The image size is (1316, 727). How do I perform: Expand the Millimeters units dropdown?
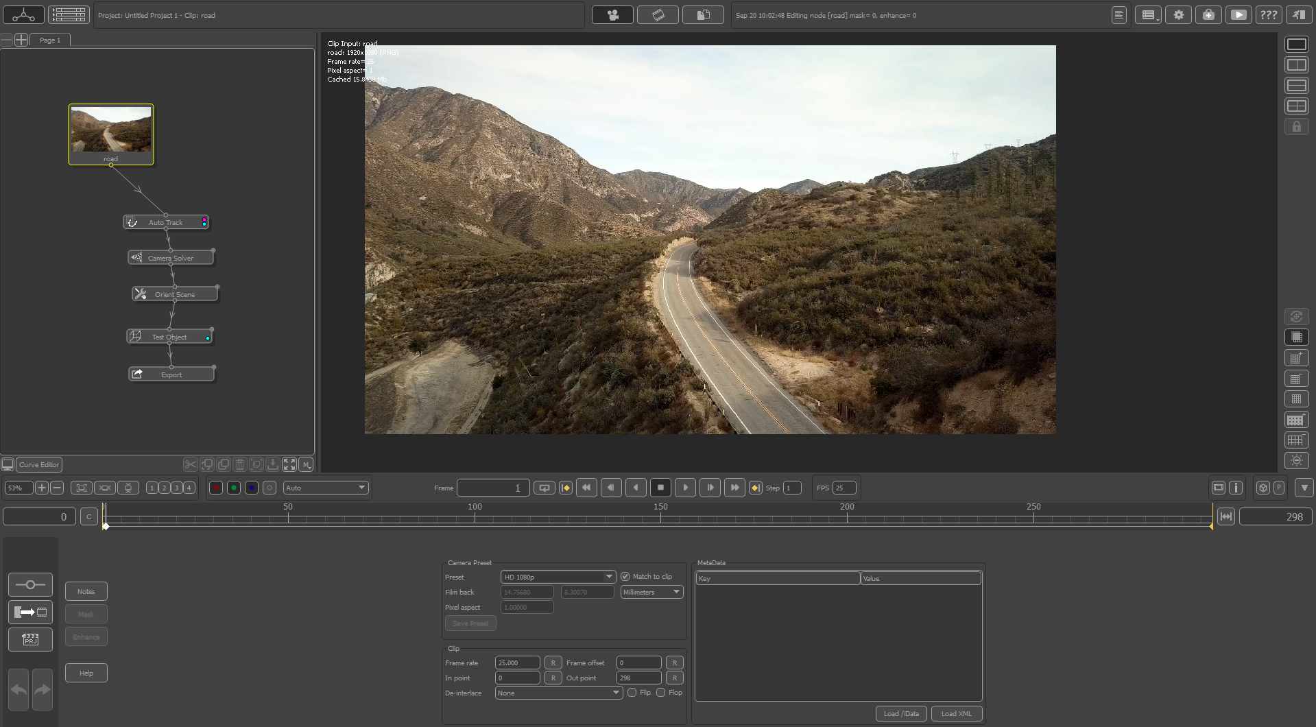pos(651,592)
